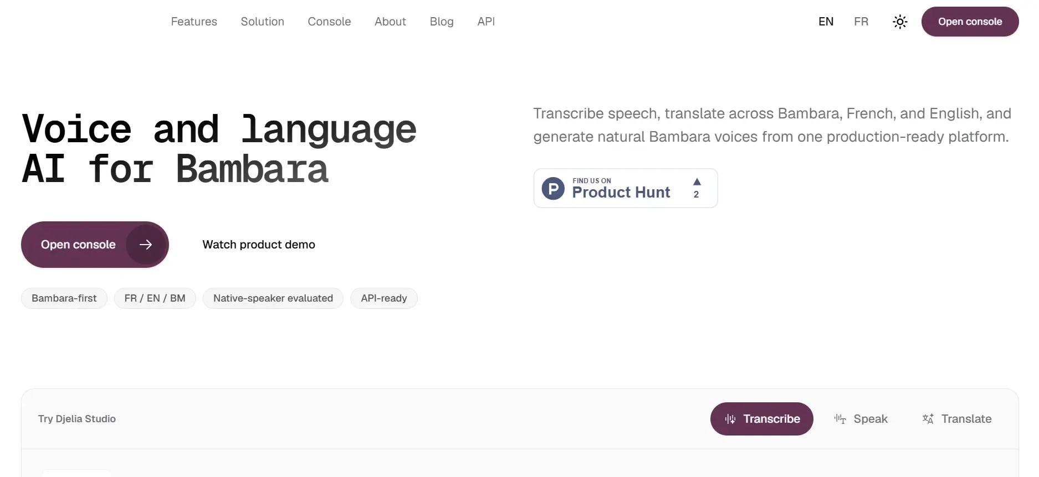This screenshot has height=477, width=1039.
Task: Click Watch product demo link
Action: (x=259, y=245)
